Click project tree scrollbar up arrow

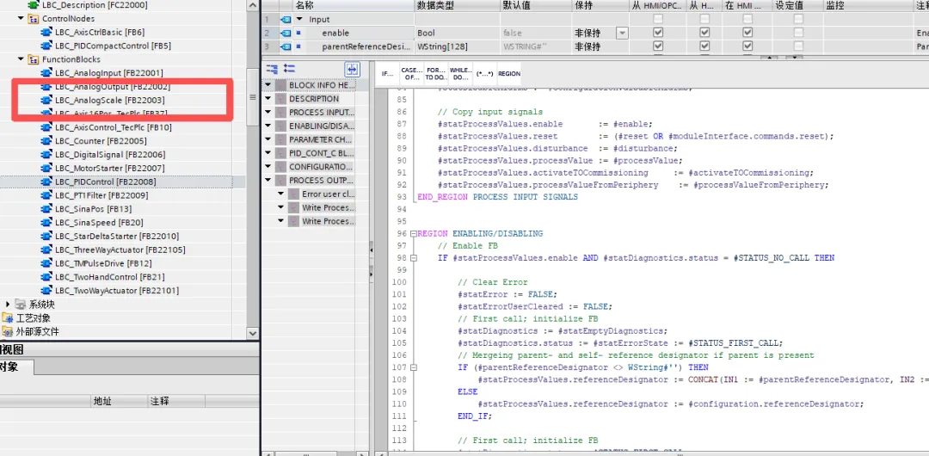tap(253, 5)
